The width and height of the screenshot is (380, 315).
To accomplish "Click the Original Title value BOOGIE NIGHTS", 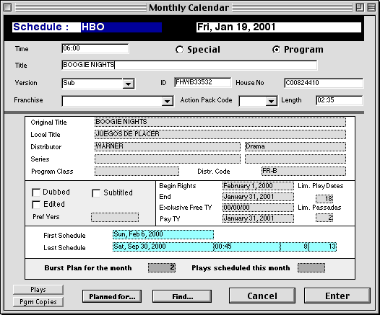I will pos(220,122).
